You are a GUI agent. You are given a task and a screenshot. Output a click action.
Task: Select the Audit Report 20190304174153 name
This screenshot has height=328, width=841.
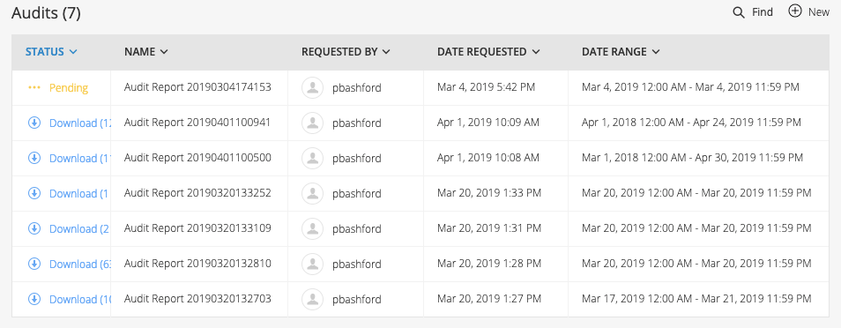197,87
